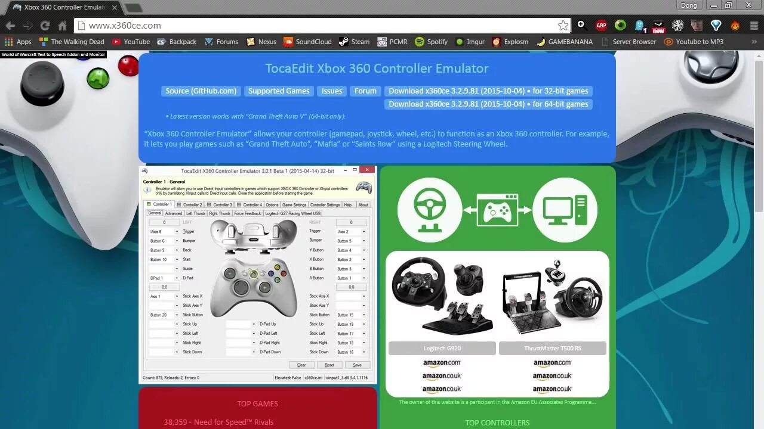764x429 pixels.
Task: Open the Backpack bookmark
Action: (x=177, y=42)
